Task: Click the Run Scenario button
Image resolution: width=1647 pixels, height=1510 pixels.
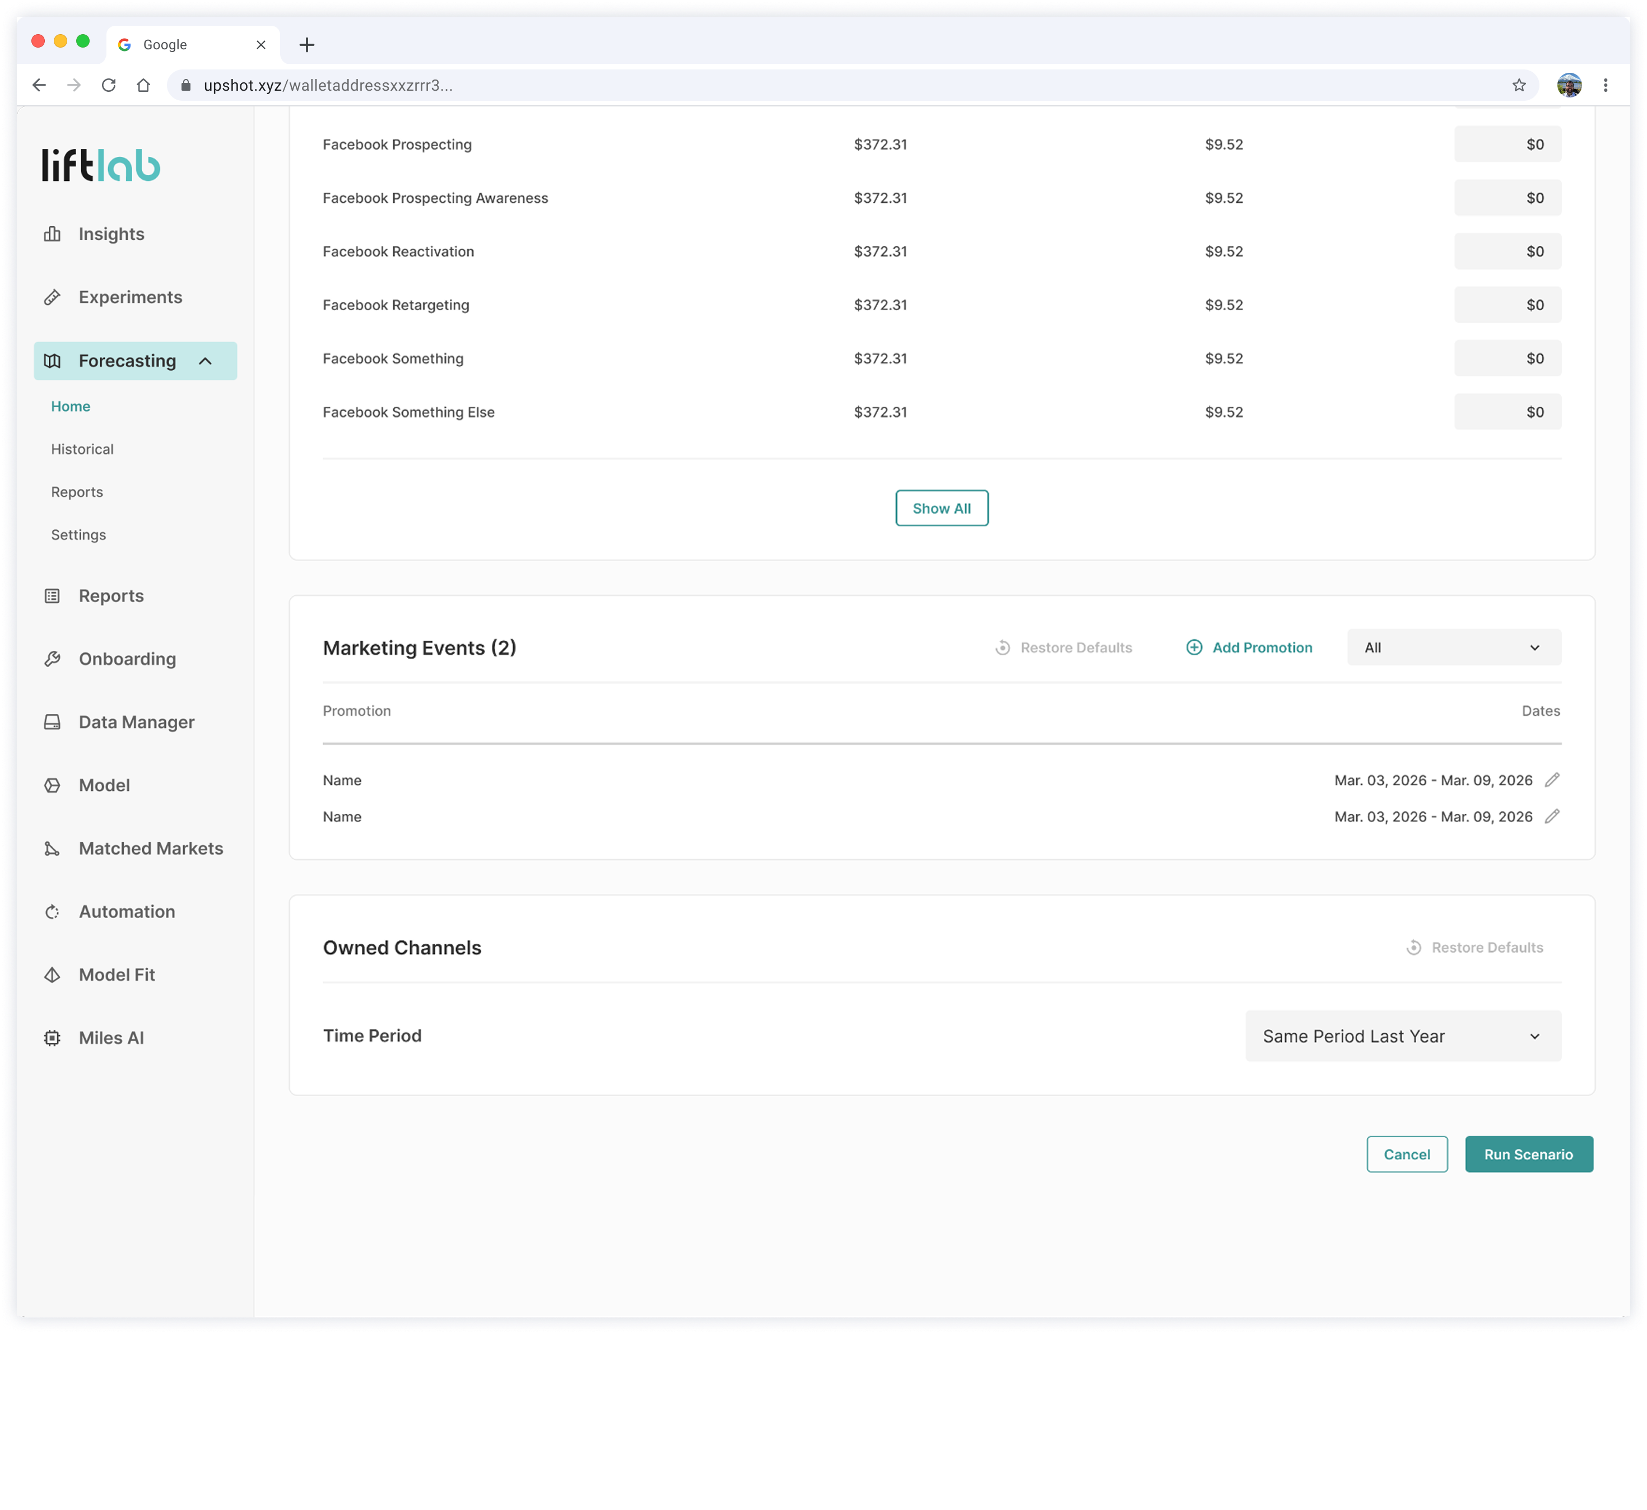Action: (x=1528, y=1154)
